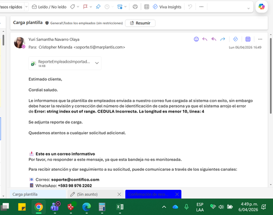Open the Pasos rápidos dropdown arrow
Image resolution: width=273 pixels, height=215 pixels.
26,7
